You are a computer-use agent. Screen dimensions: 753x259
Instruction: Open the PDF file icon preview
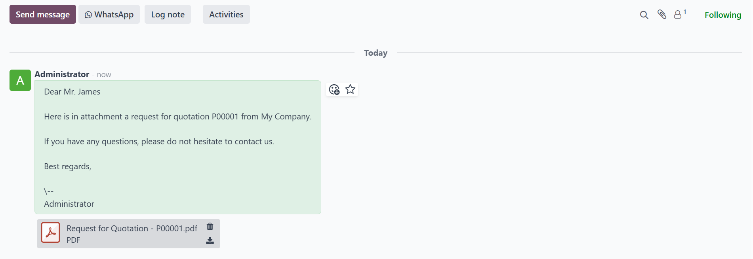pyautogui.click(x=51, y=233)
